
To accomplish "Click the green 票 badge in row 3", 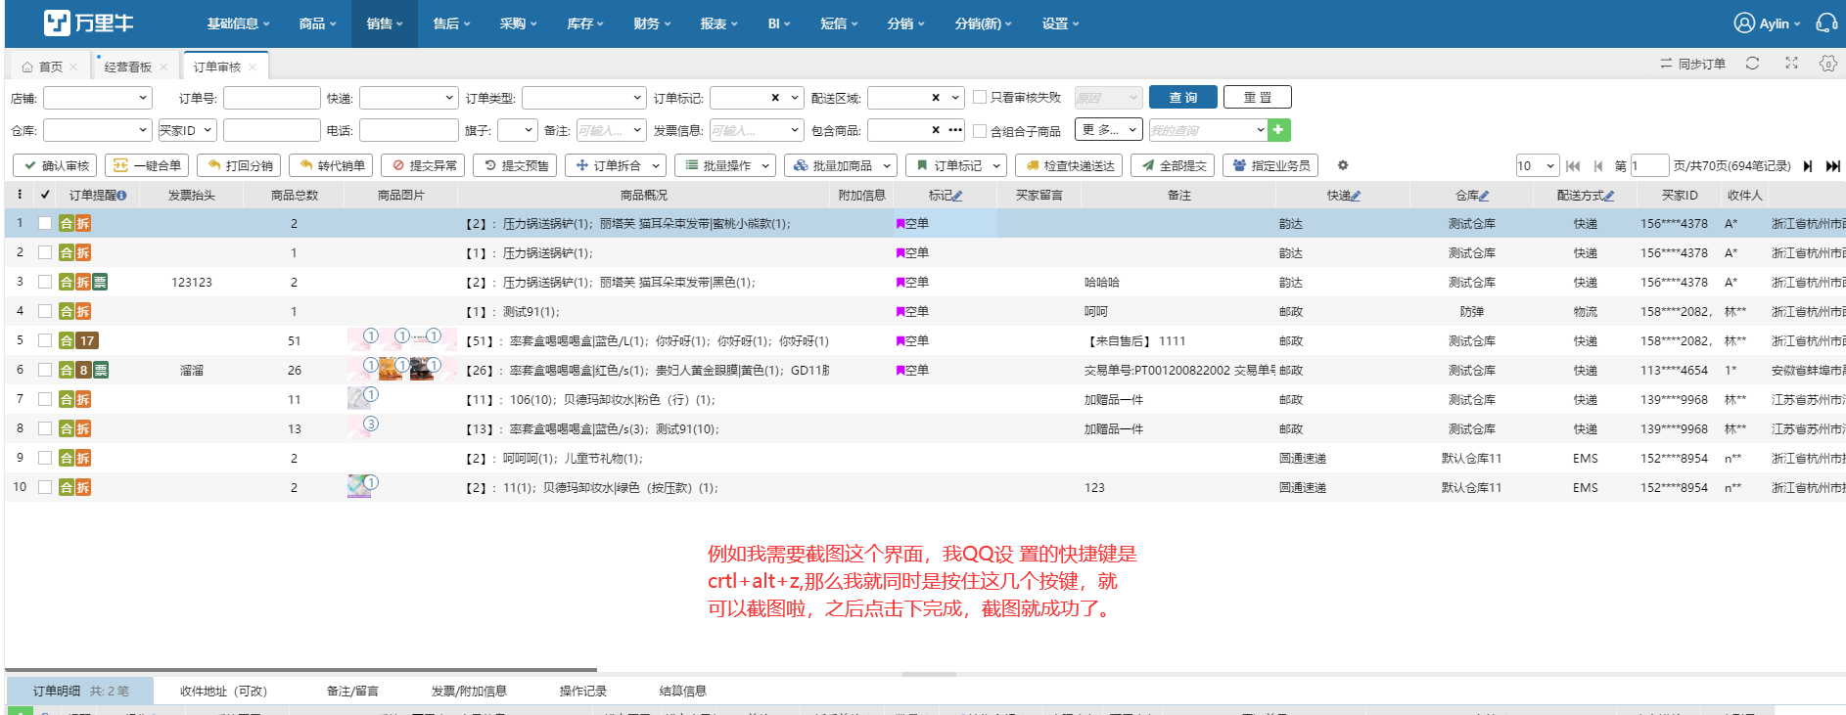I will click(x=100, y=282).
